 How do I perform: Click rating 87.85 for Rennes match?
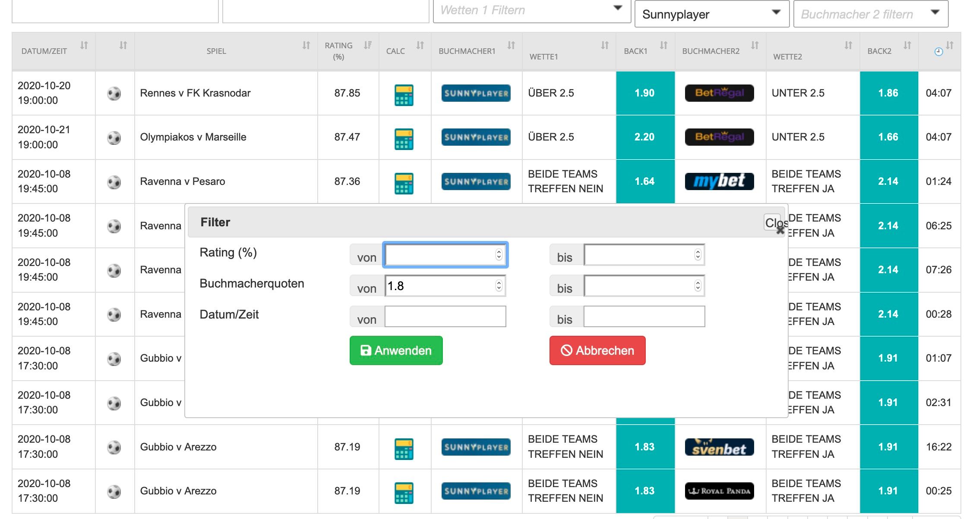click(x=347, y=93)
